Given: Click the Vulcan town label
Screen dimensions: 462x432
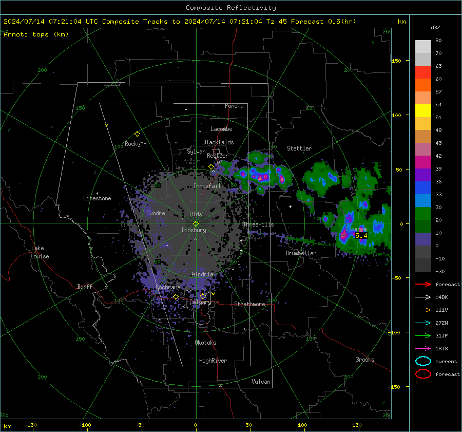Looking at the screenshot, I should pos(261,382).
